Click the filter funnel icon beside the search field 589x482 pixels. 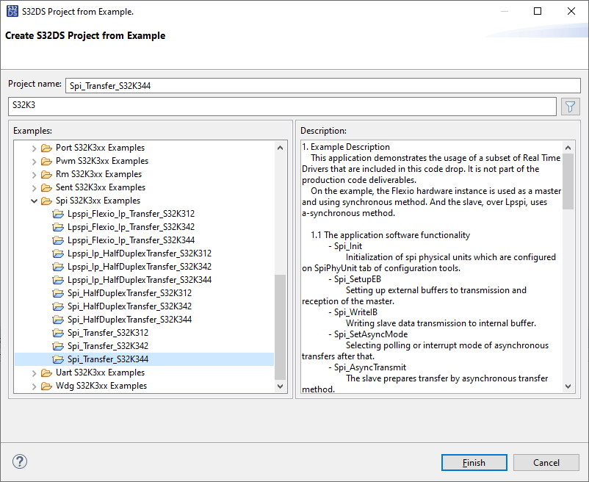point(571,107)
